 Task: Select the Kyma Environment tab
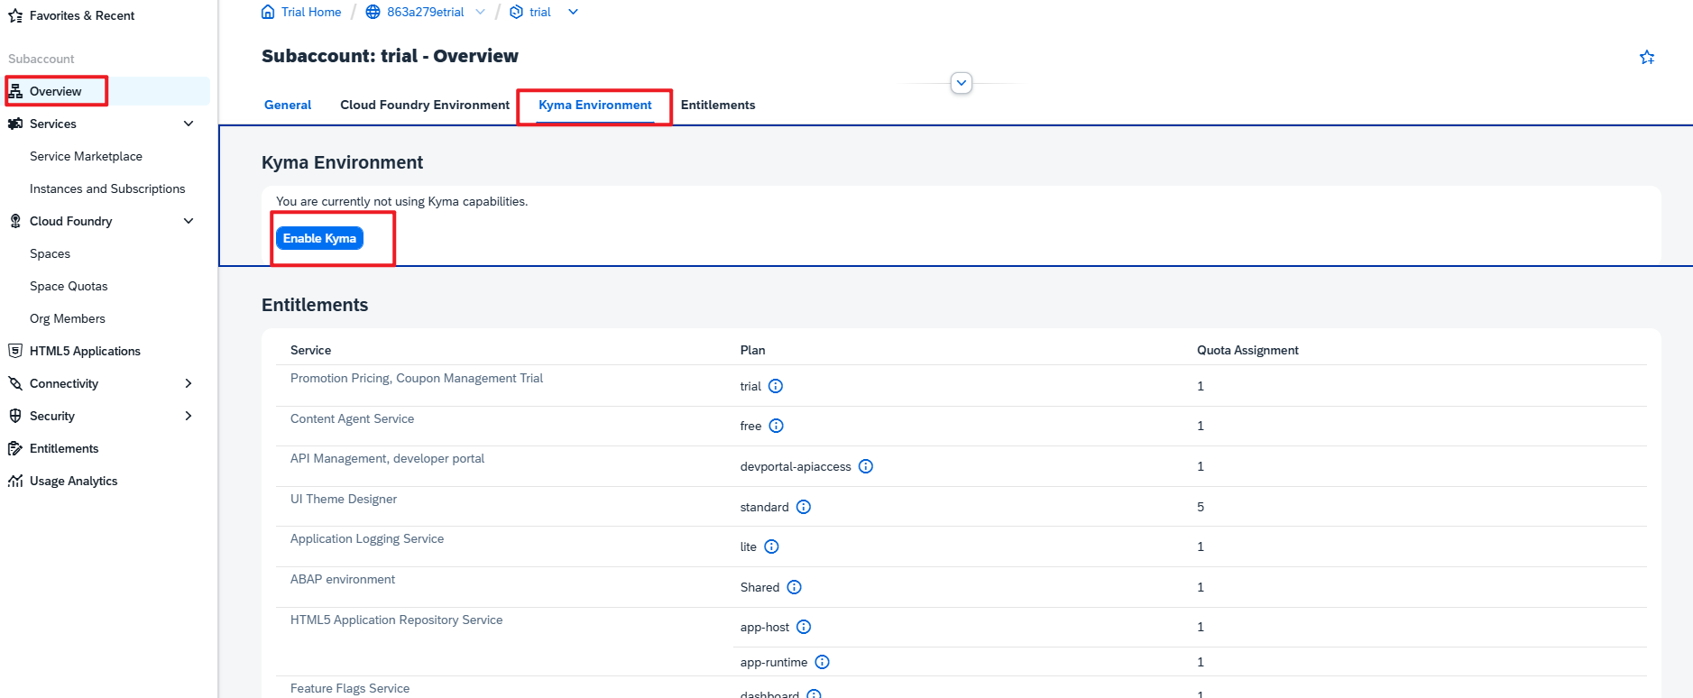click(595, 105)
